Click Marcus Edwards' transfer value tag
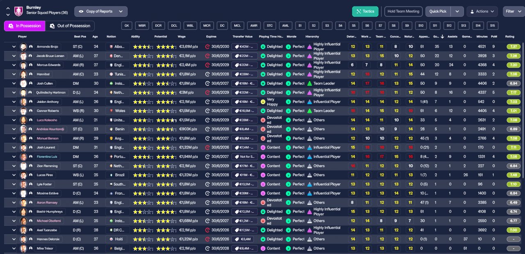 [x=245, y=65]
